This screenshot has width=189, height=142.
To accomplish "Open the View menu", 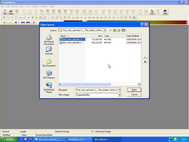I will click(x=21, y=7).
